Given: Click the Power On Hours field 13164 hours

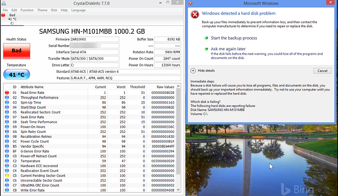Looking at the screenshot, I should pyautogui.click(x=168, y=65).
